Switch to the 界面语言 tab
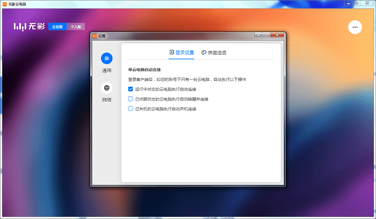Image resolution: width=376 pixels, height=219 pixels. pyautogui.click(x=214, y=52)
